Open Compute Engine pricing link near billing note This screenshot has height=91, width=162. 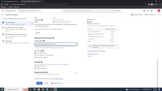(57, 79)
